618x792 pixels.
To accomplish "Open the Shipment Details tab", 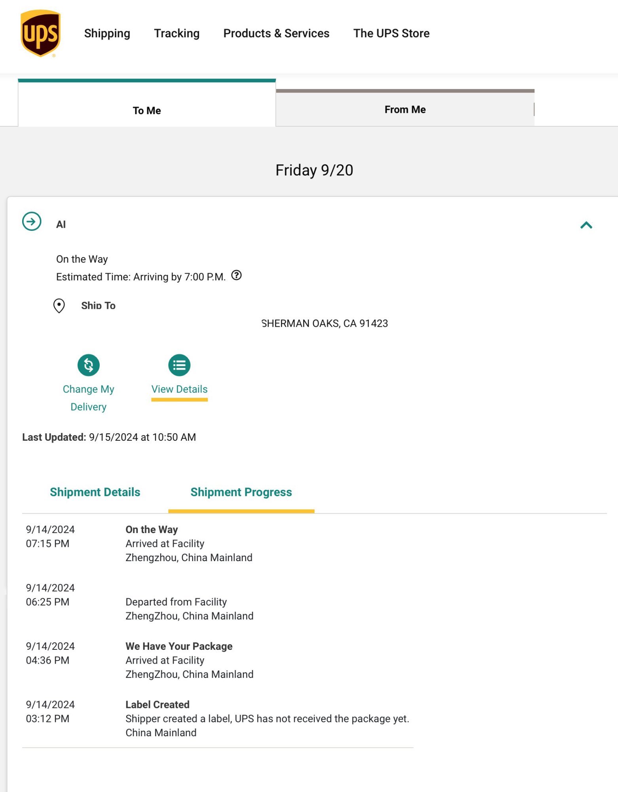I will [x=95, y=492].
